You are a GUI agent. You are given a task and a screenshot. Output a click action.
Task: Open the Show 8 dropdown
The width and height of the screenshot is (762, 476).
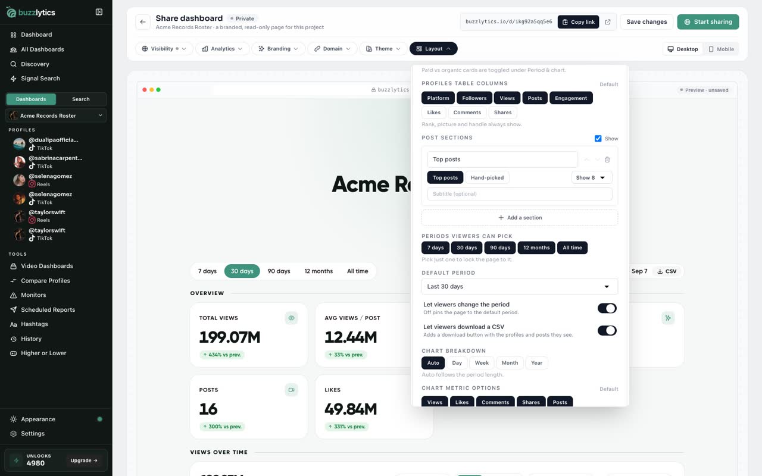click(592, 177)
